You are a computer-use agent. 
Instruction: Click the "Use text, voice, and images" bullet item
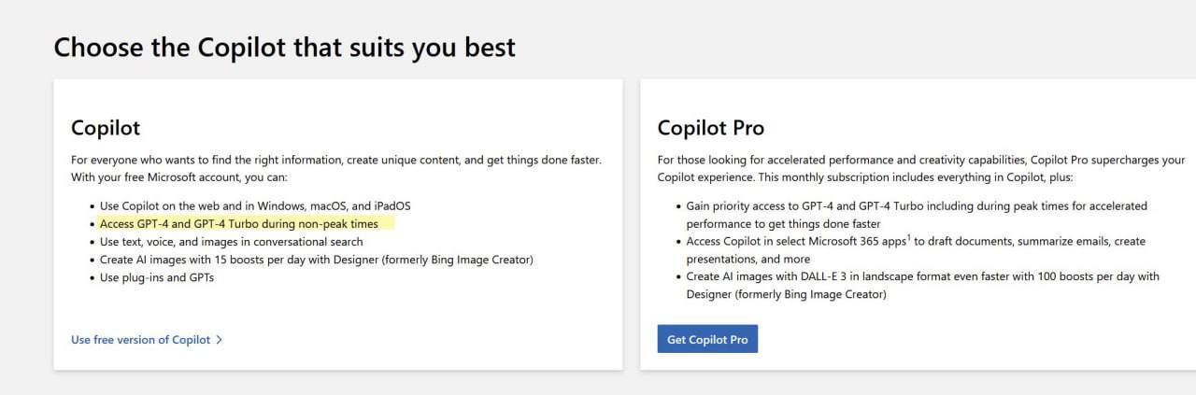coord(231,242)
